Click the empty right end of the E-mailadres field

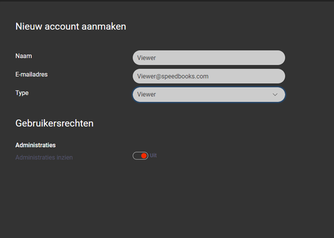[255, 76]
